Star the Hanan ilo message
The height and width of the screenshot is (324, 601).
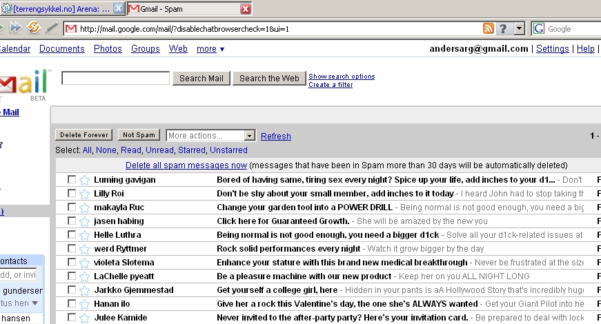tap(84, 304)
